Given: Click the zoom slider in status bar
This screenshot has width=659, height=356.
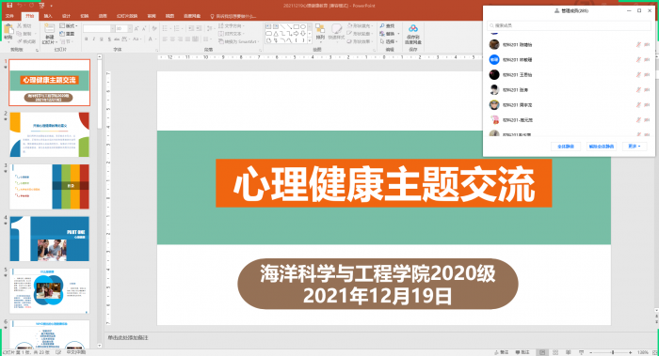Looking at the screenshot, I should pos(612,352).
